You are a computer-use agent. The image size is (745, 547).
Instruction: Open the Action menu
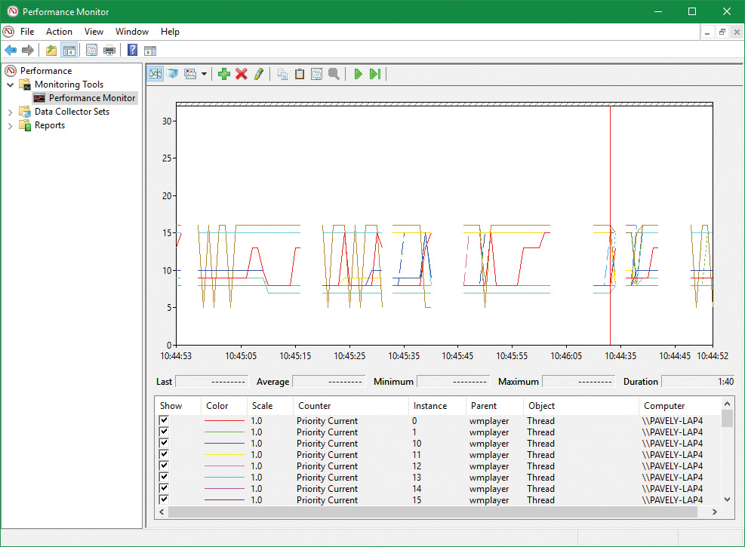coord(59,32)
